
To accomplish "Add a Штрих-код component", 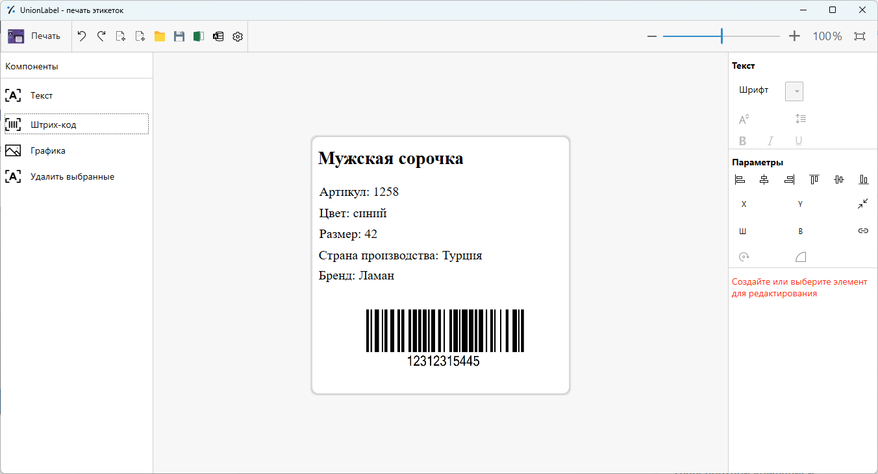I will (x=77, y=124).
